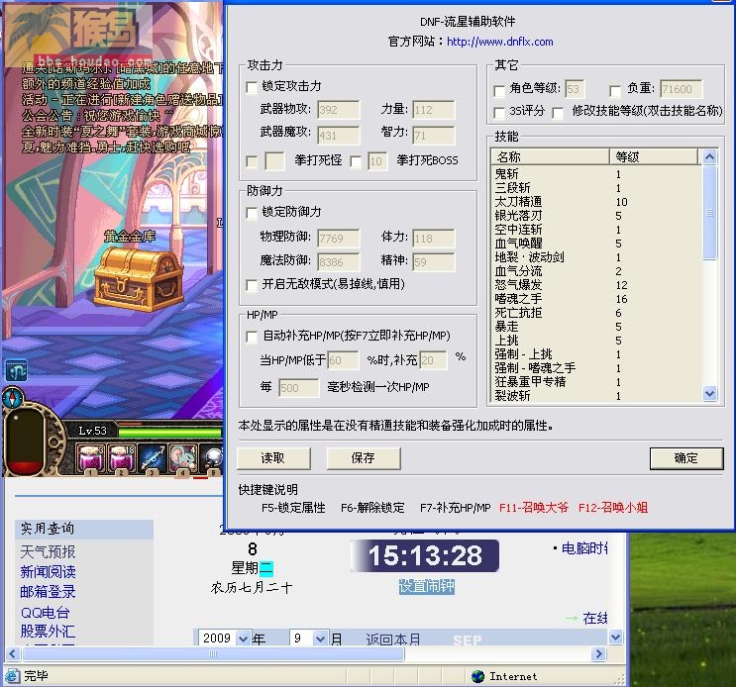The image size is (736, 687).
Task: Open QQ电台 link in browser
Action: pos(45,613)
